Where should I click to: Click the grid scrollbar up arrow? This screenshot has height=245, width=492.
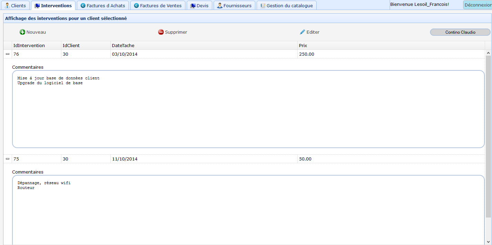(x=488, y=53)
